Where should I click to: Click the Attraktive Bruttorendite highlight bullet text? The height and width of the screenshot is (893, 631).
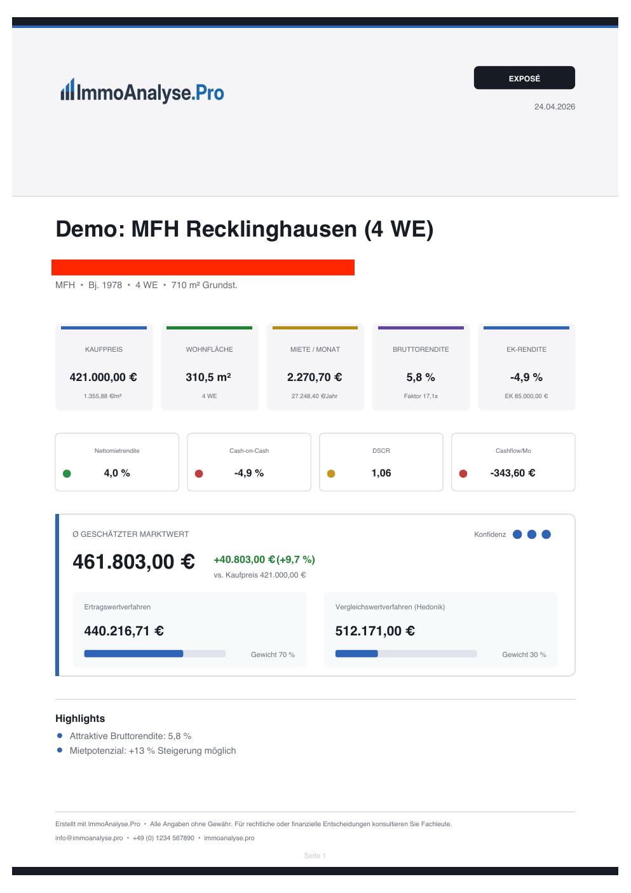130,736
